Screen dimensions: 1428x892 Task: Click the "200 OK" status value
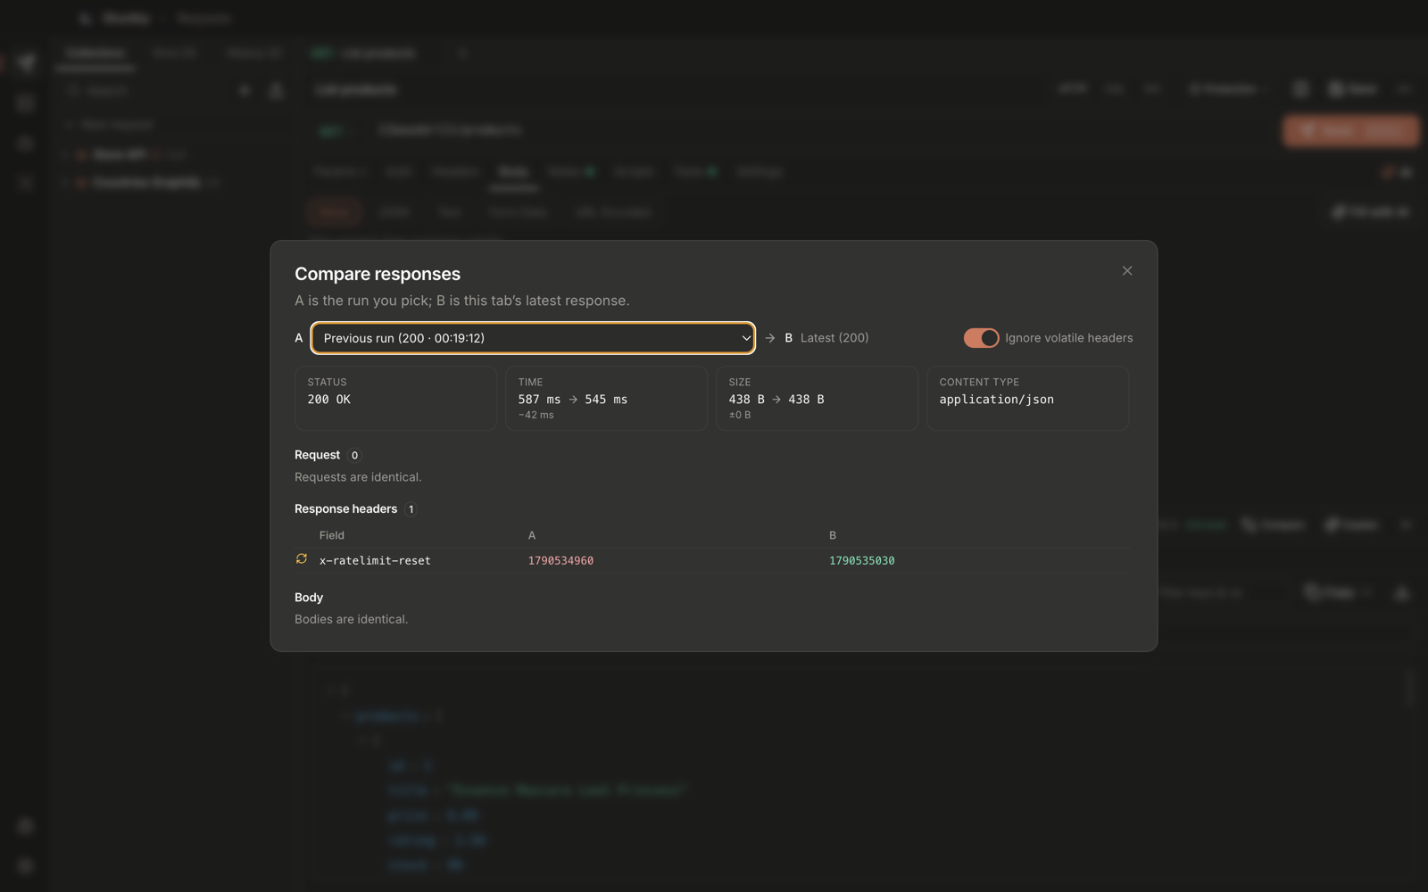[329, 400]
